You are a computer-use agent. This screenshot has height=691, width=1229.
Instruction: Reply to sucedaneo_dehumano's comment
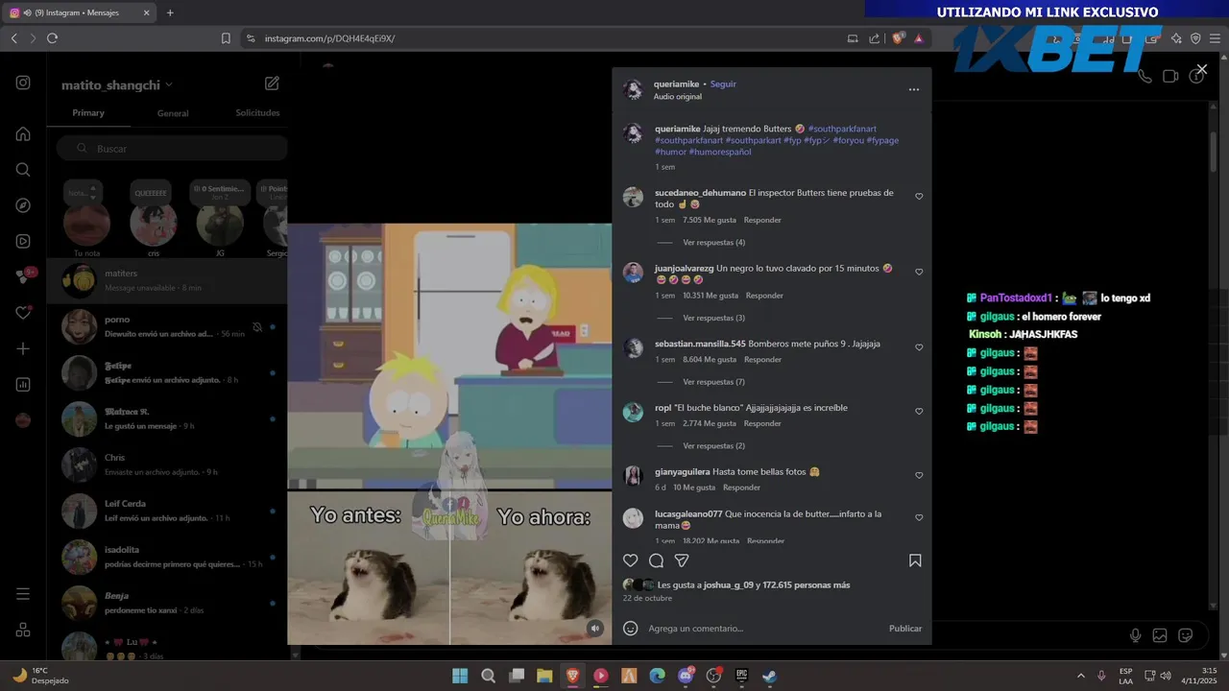[x=762, y=220]
